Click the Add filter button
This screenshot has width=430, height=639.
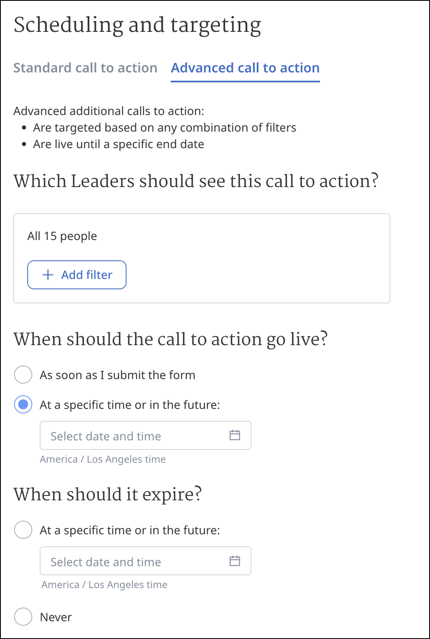pyautogui.click(x=77, y=275)
